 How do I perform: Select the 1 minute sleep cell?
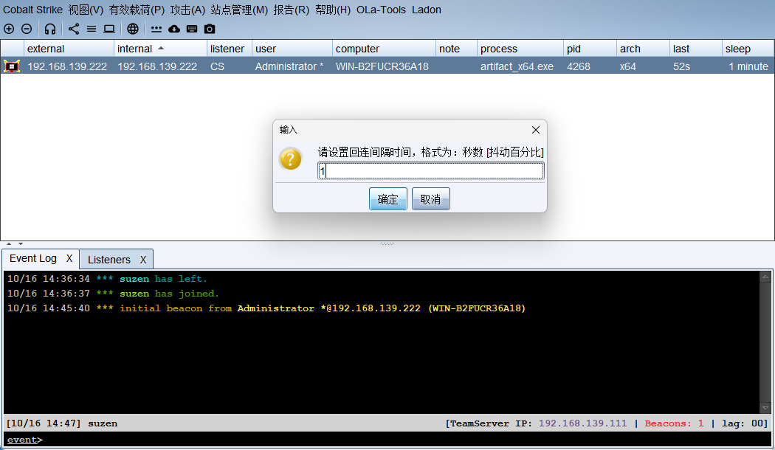[748, 66]
